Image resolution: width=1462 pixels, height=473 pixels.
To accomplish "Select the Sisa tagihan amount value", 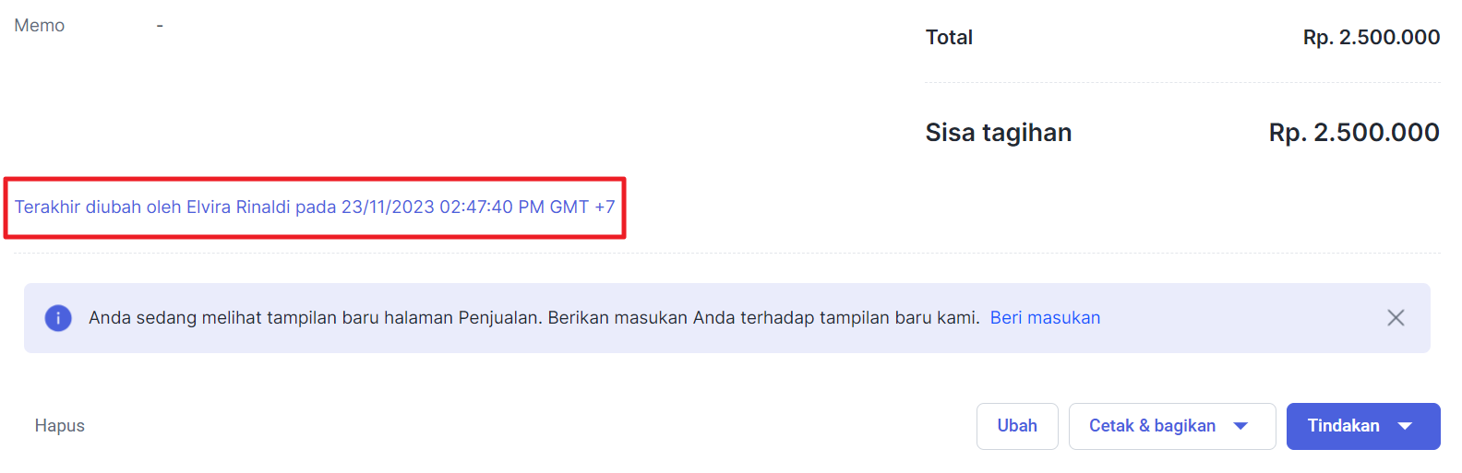I will point(1354,133).
